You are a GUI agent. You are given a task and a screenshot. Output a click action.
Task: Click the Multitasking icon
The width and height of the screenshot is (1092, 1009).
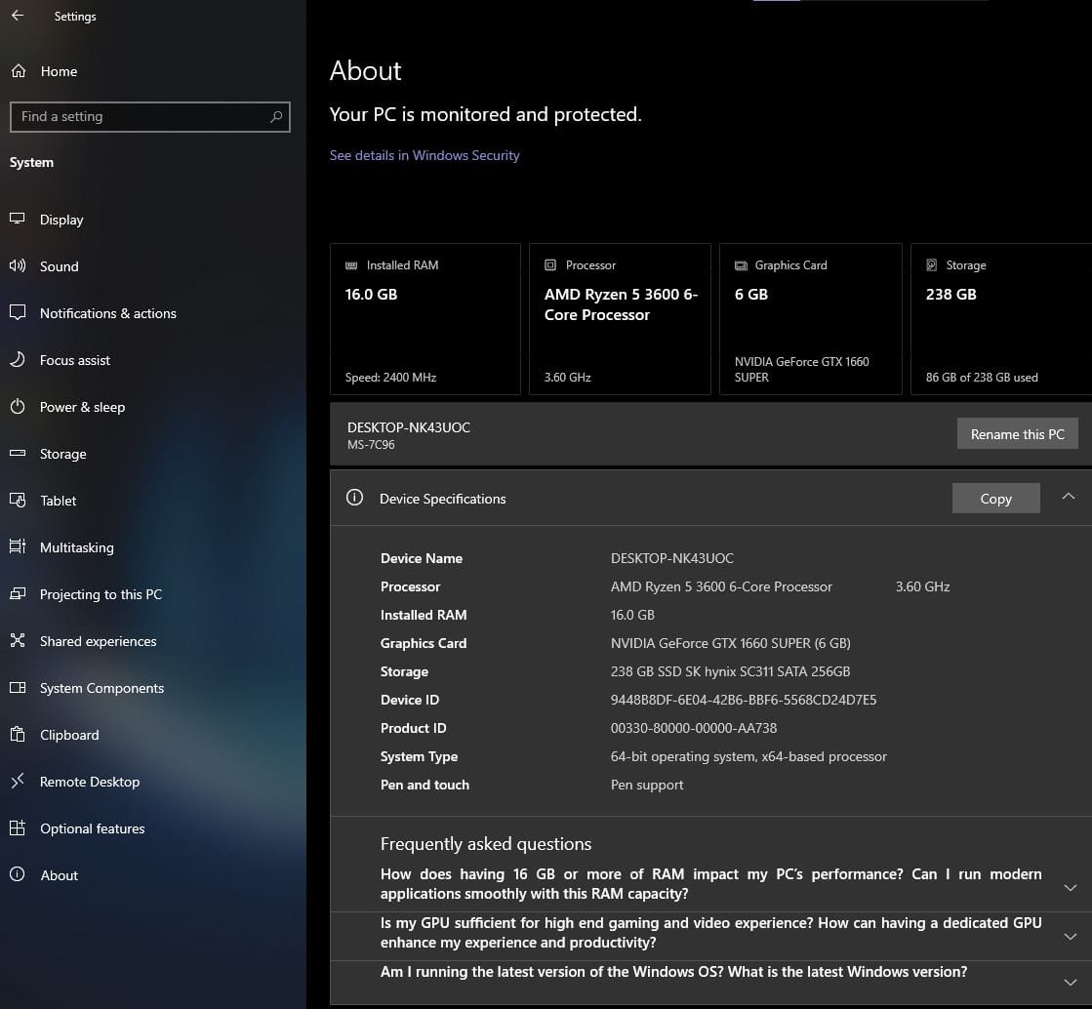(x=18, y=546)
